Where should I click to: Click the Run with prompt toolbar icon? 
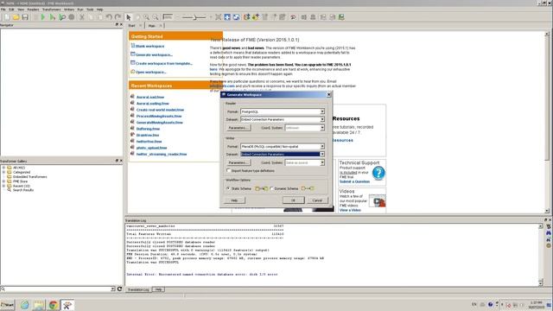pyautogui.click(x=52, y=17)
